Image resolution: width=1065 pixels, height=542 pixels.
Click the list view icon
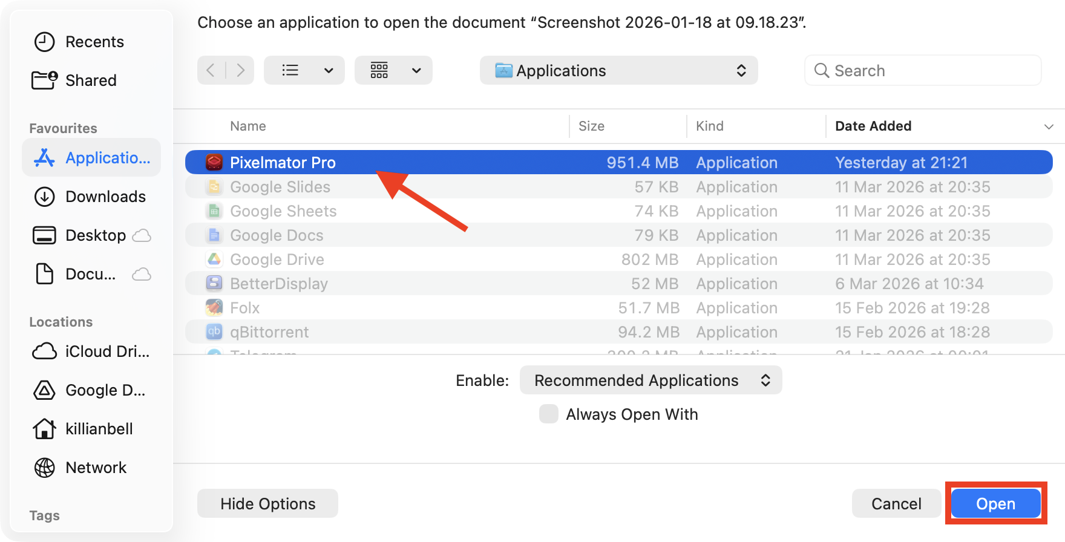point(290,70)
